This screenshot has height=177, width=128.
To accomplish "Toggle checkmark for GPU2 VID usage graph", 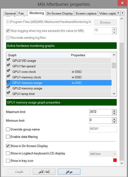I will 9,59.
